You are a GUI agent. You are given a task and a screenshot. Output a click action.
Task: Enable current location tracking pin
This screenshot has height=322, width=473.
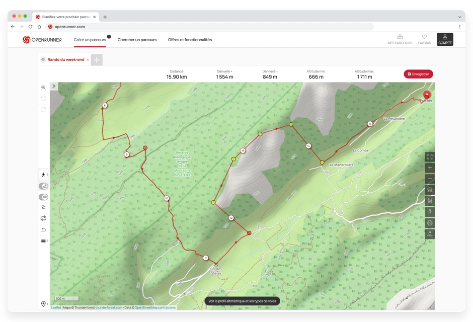click(x=43, y=304)
